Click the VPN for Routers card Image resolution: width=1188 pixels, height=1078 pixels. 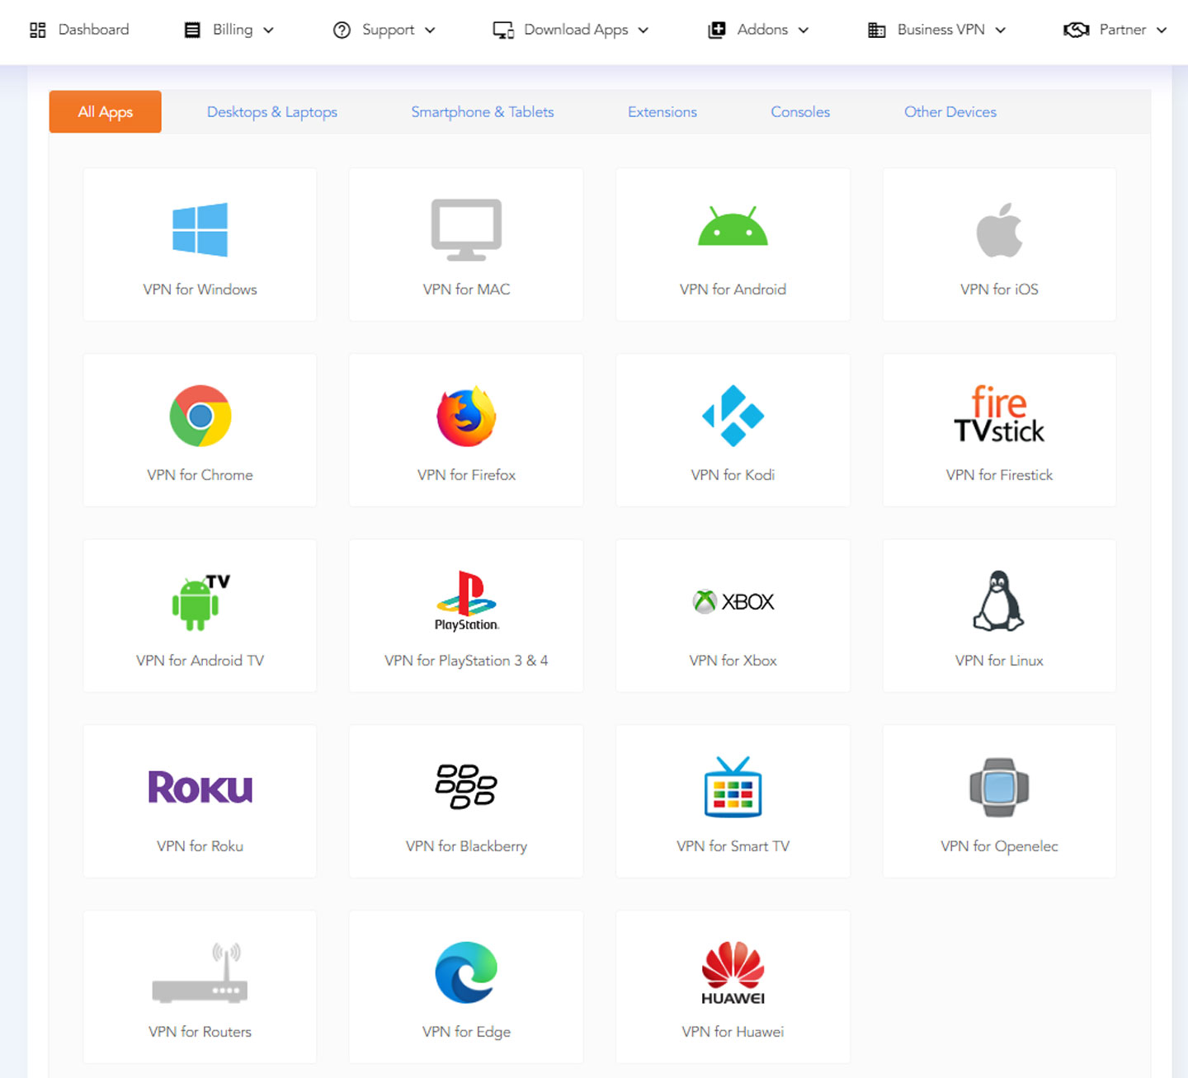click(x=200, y=986)
